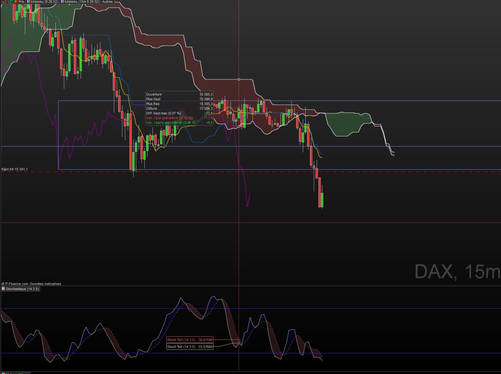This screenshot has height=374, width=501.
Task: Click the Volume panel label at bottom
Action: tap(15, 372)
